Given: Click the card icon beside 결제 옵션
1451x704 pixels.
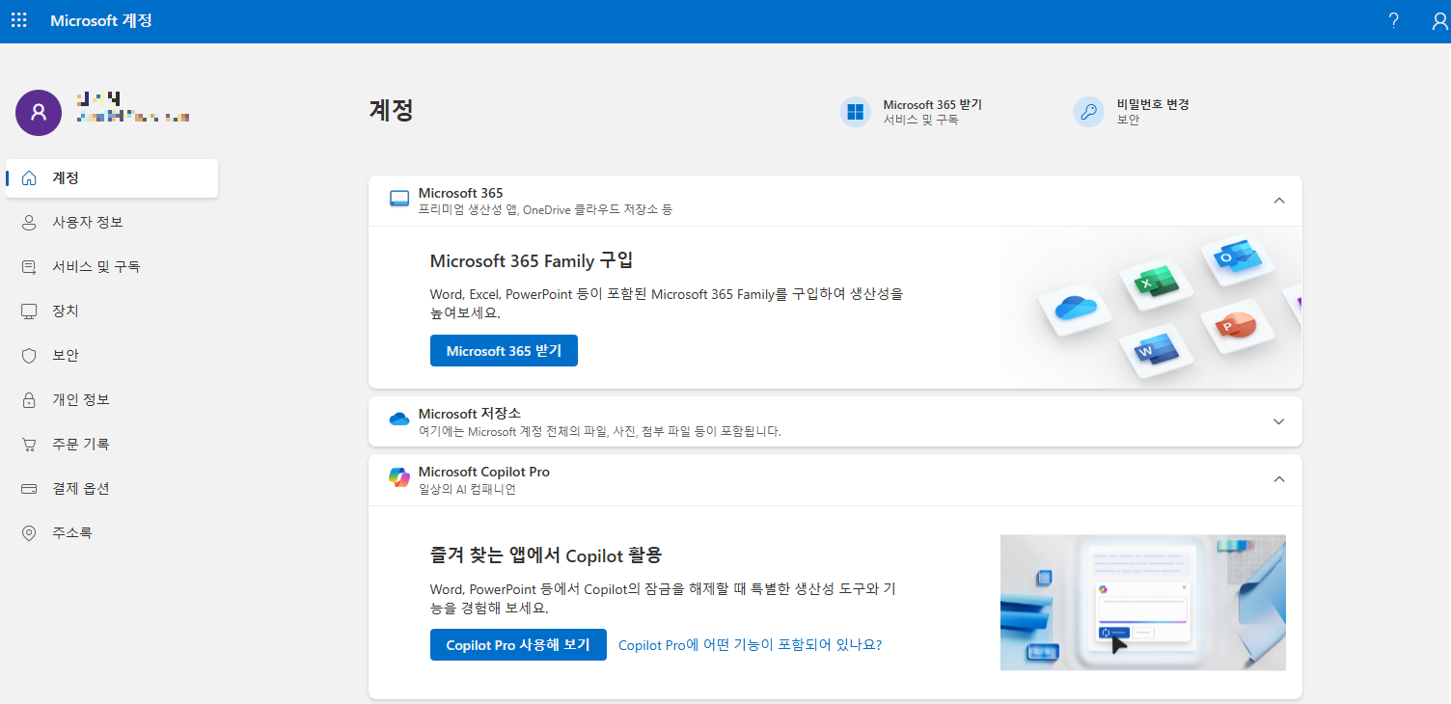Looking at the screenshot, I should [29, 489].
